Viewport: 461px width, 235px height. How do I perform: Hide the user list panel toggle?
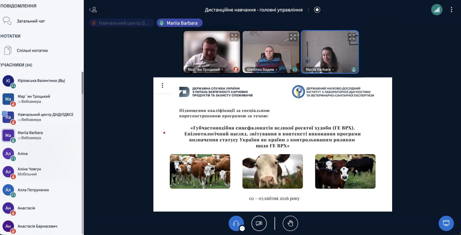click(93, 10)
